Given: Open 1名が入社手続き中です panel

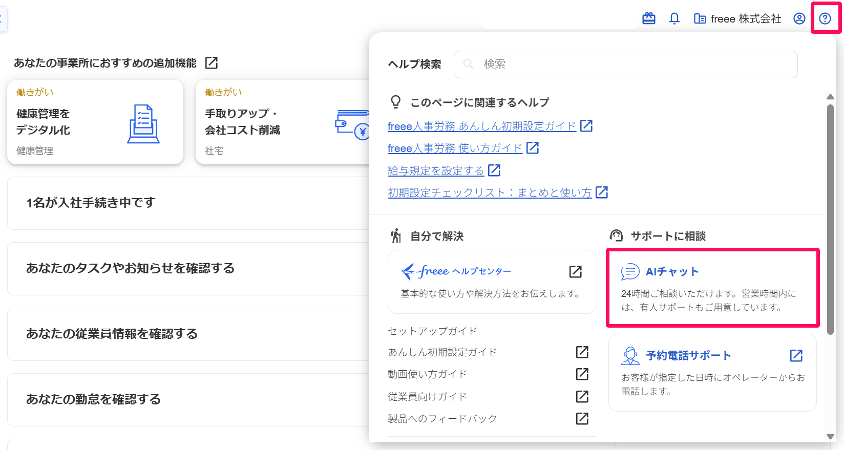Looking at the screenshot, I should 188,203.
